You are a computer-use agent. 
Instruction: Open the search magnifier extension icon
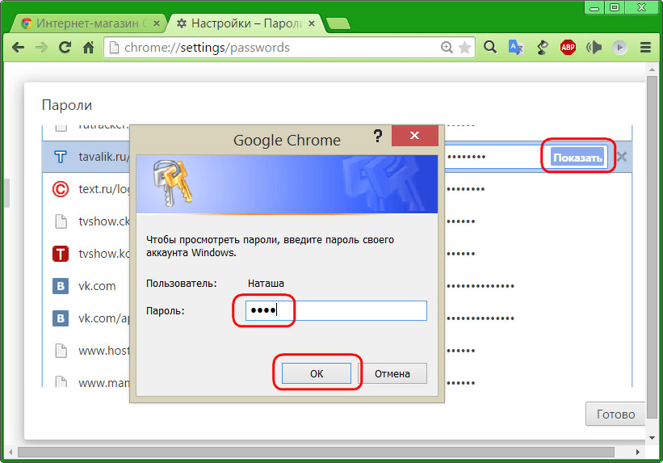[x=490, y=47]
